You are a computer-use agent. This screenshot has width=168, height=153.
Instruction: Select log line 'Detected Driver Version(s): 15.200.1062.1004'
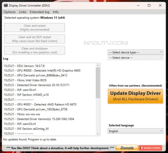click(x=39, y=119)
